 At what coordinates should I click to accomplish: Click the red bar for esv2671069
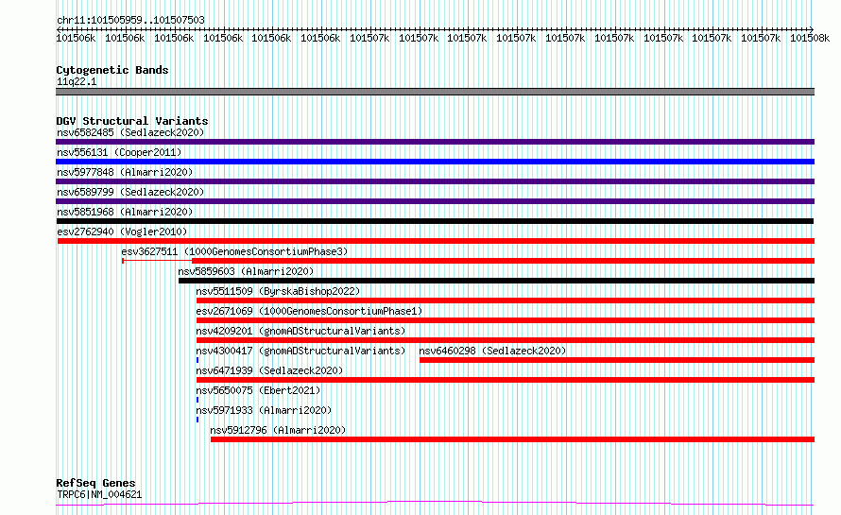[x=506, y=320]
